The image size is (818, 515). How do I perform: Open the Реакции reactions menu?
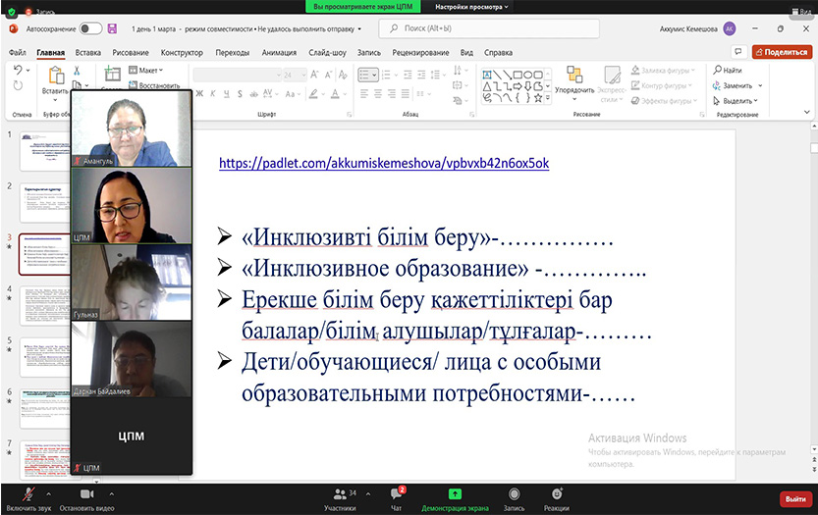pyautogui.click(x=557, y=494)
